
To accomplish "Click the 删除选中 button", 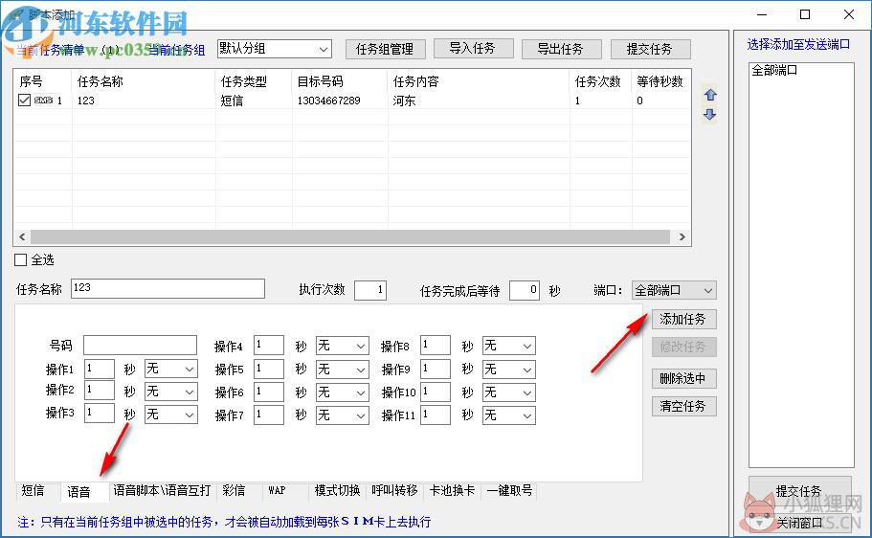I will pyautogui.click(x=683, y=379).
